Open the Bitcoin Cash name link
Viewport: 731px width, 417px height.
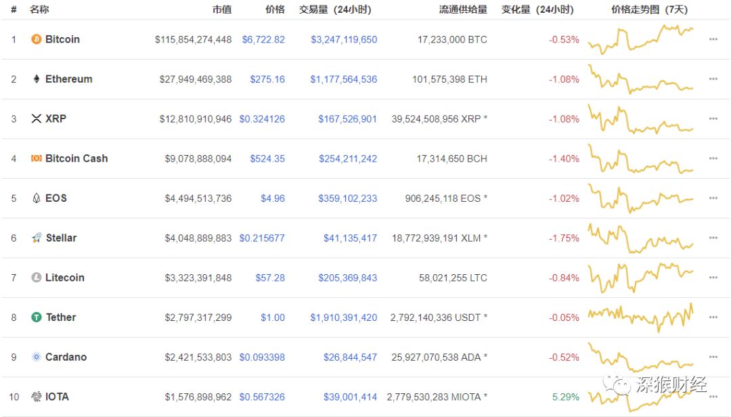point(76,158)
